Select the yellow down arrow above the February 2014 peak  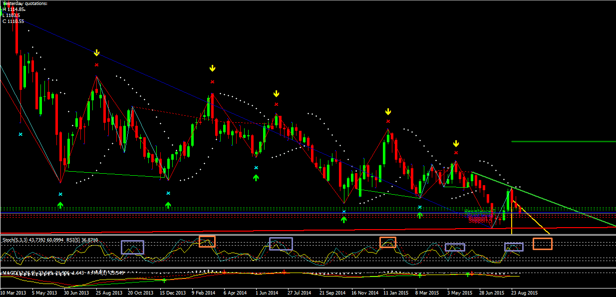click(x=212, y=68)
